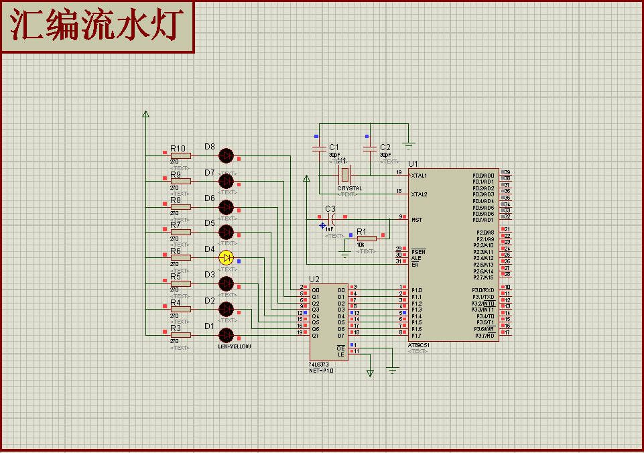Click the ALE pin label
This screenshot has width=644, height=453.
click(416, 258)
